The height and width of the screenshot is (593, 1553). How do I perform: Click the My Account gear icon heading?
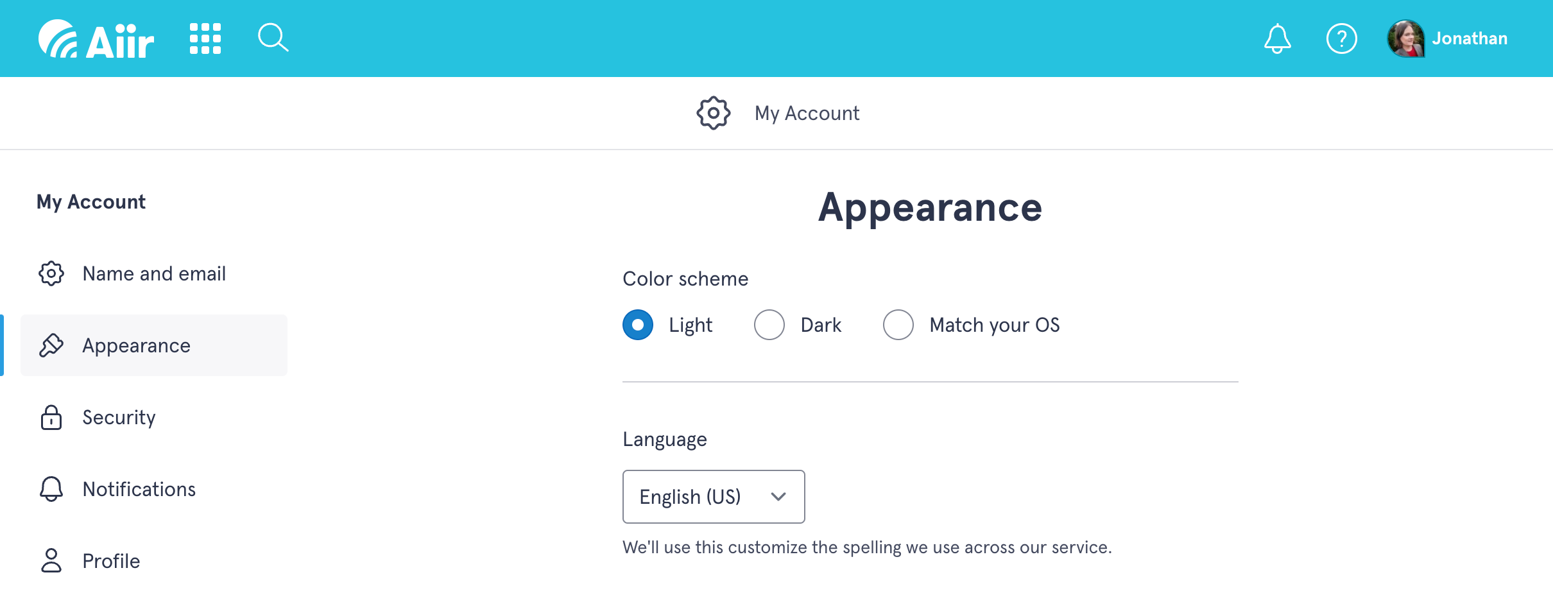714,114
